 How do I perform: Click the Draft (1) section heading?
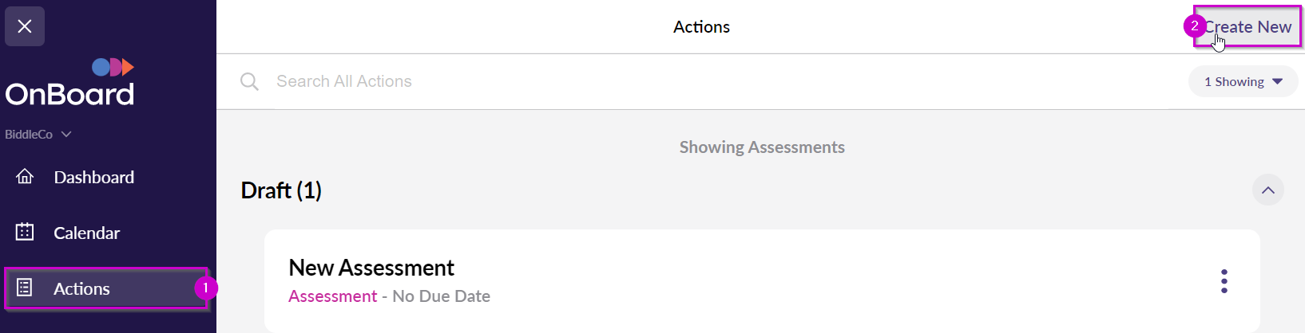[x=281, y=190]
